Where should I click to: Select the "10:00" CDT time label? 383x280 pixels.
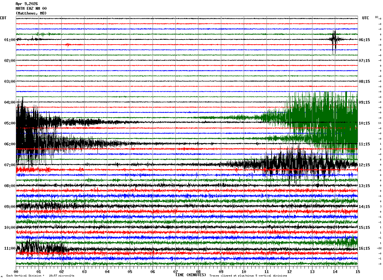[x=10, y=228]
